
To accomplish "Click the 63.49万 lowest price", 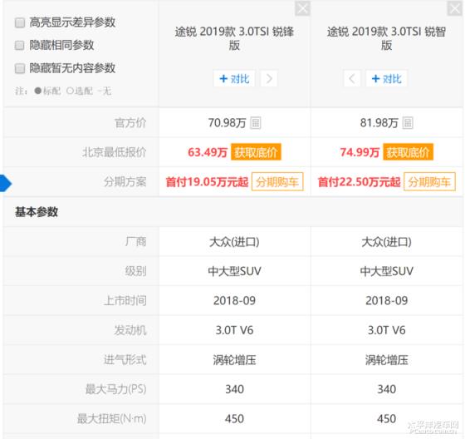I will [x=208, y=152].
